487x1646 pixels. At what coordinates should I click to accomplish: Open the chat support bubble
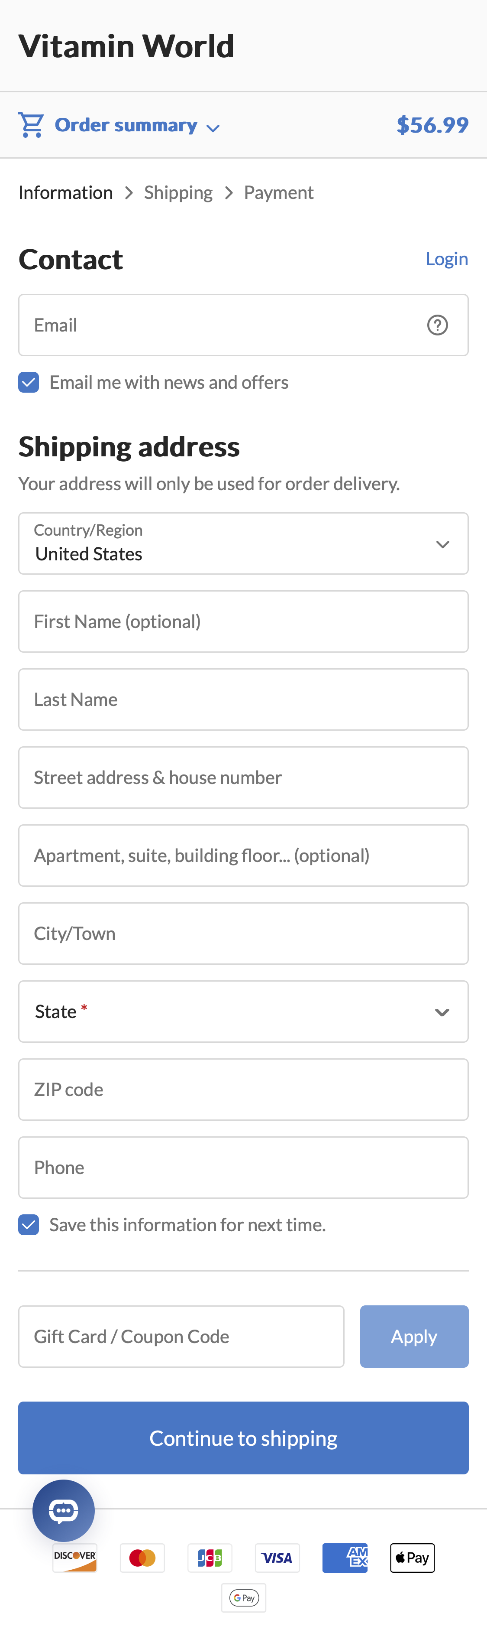pyautogui.click(x=64, y=1510)
